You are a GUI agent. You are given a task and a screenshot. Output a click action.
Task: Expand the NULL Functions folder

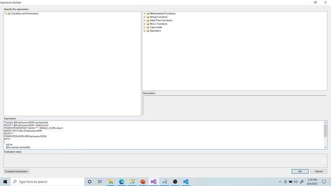[x=144, y=24]
